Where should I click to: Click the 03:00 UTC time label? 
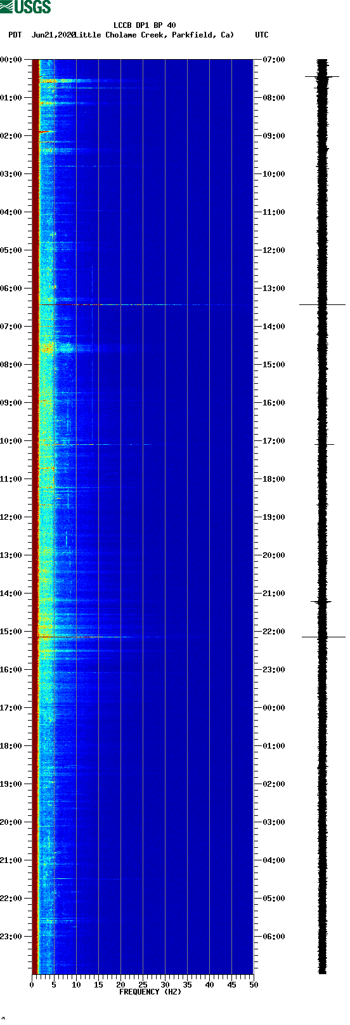(274, 822)
